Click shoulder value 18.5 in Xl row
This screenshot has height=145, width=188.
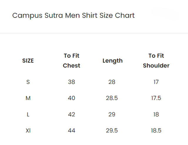[x=156, y=130]
